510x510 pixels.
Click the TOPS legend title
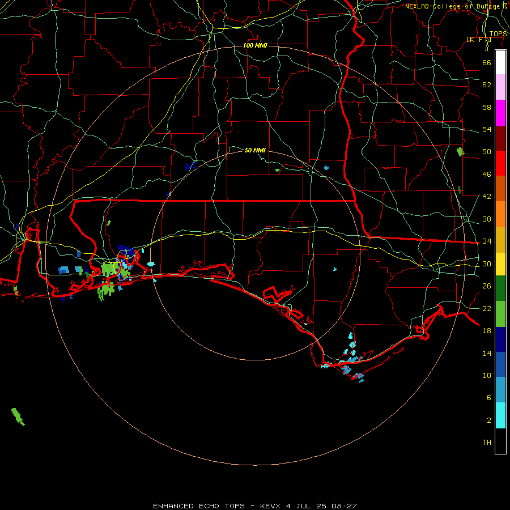coord(498,34)
